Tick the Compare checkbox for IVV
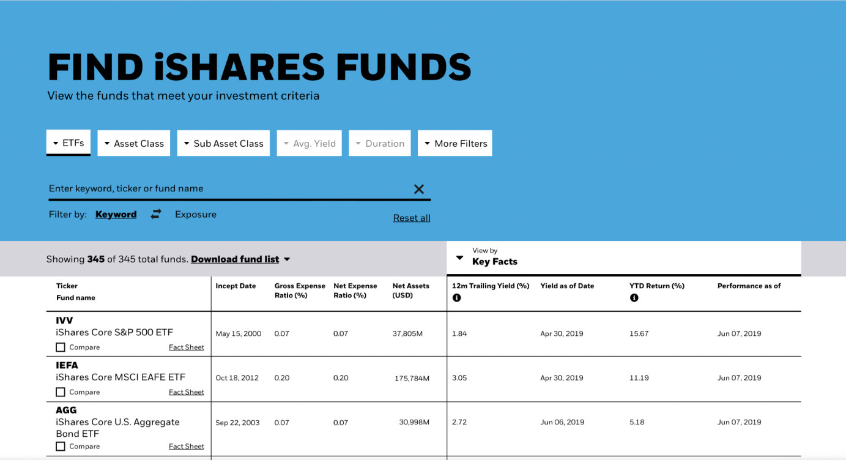This screenshot has width=846, height=460. click(61, 347)
